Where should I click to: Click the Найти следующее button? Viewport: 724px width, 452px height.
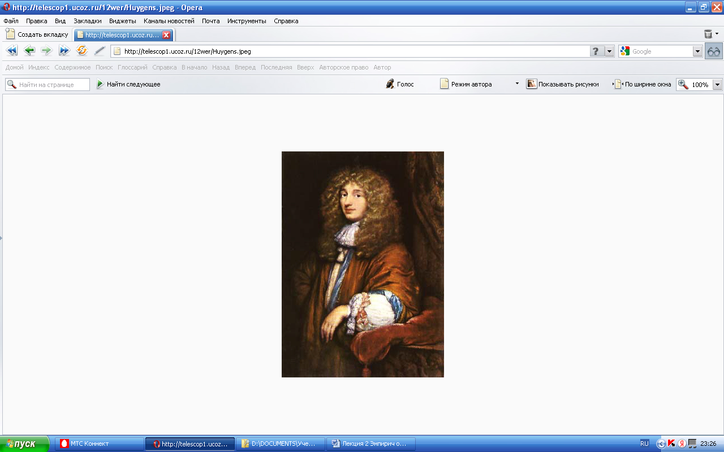pos(128,84)
